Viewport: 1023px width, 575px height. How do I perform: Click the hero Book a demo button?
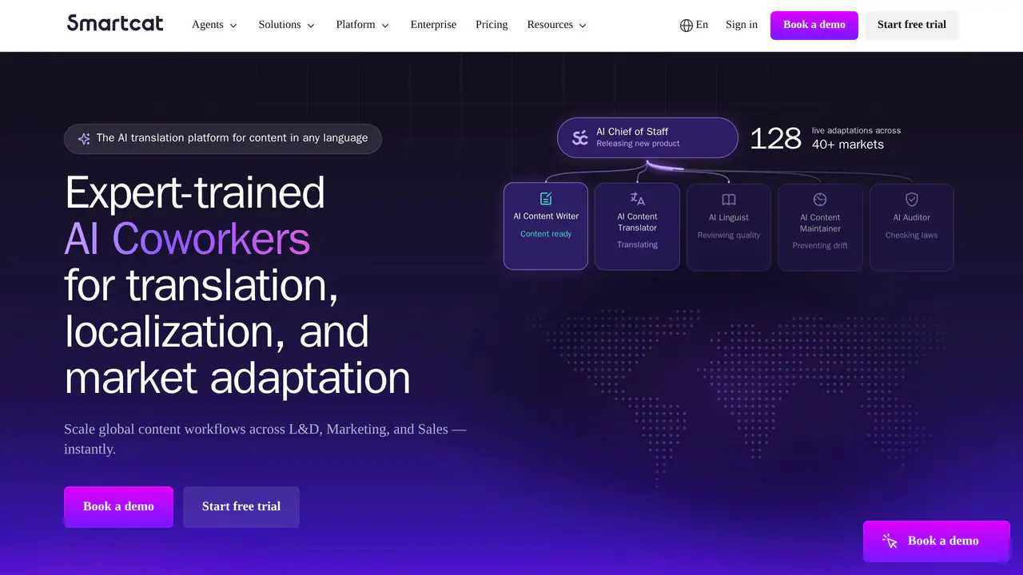tap(118, 506)
